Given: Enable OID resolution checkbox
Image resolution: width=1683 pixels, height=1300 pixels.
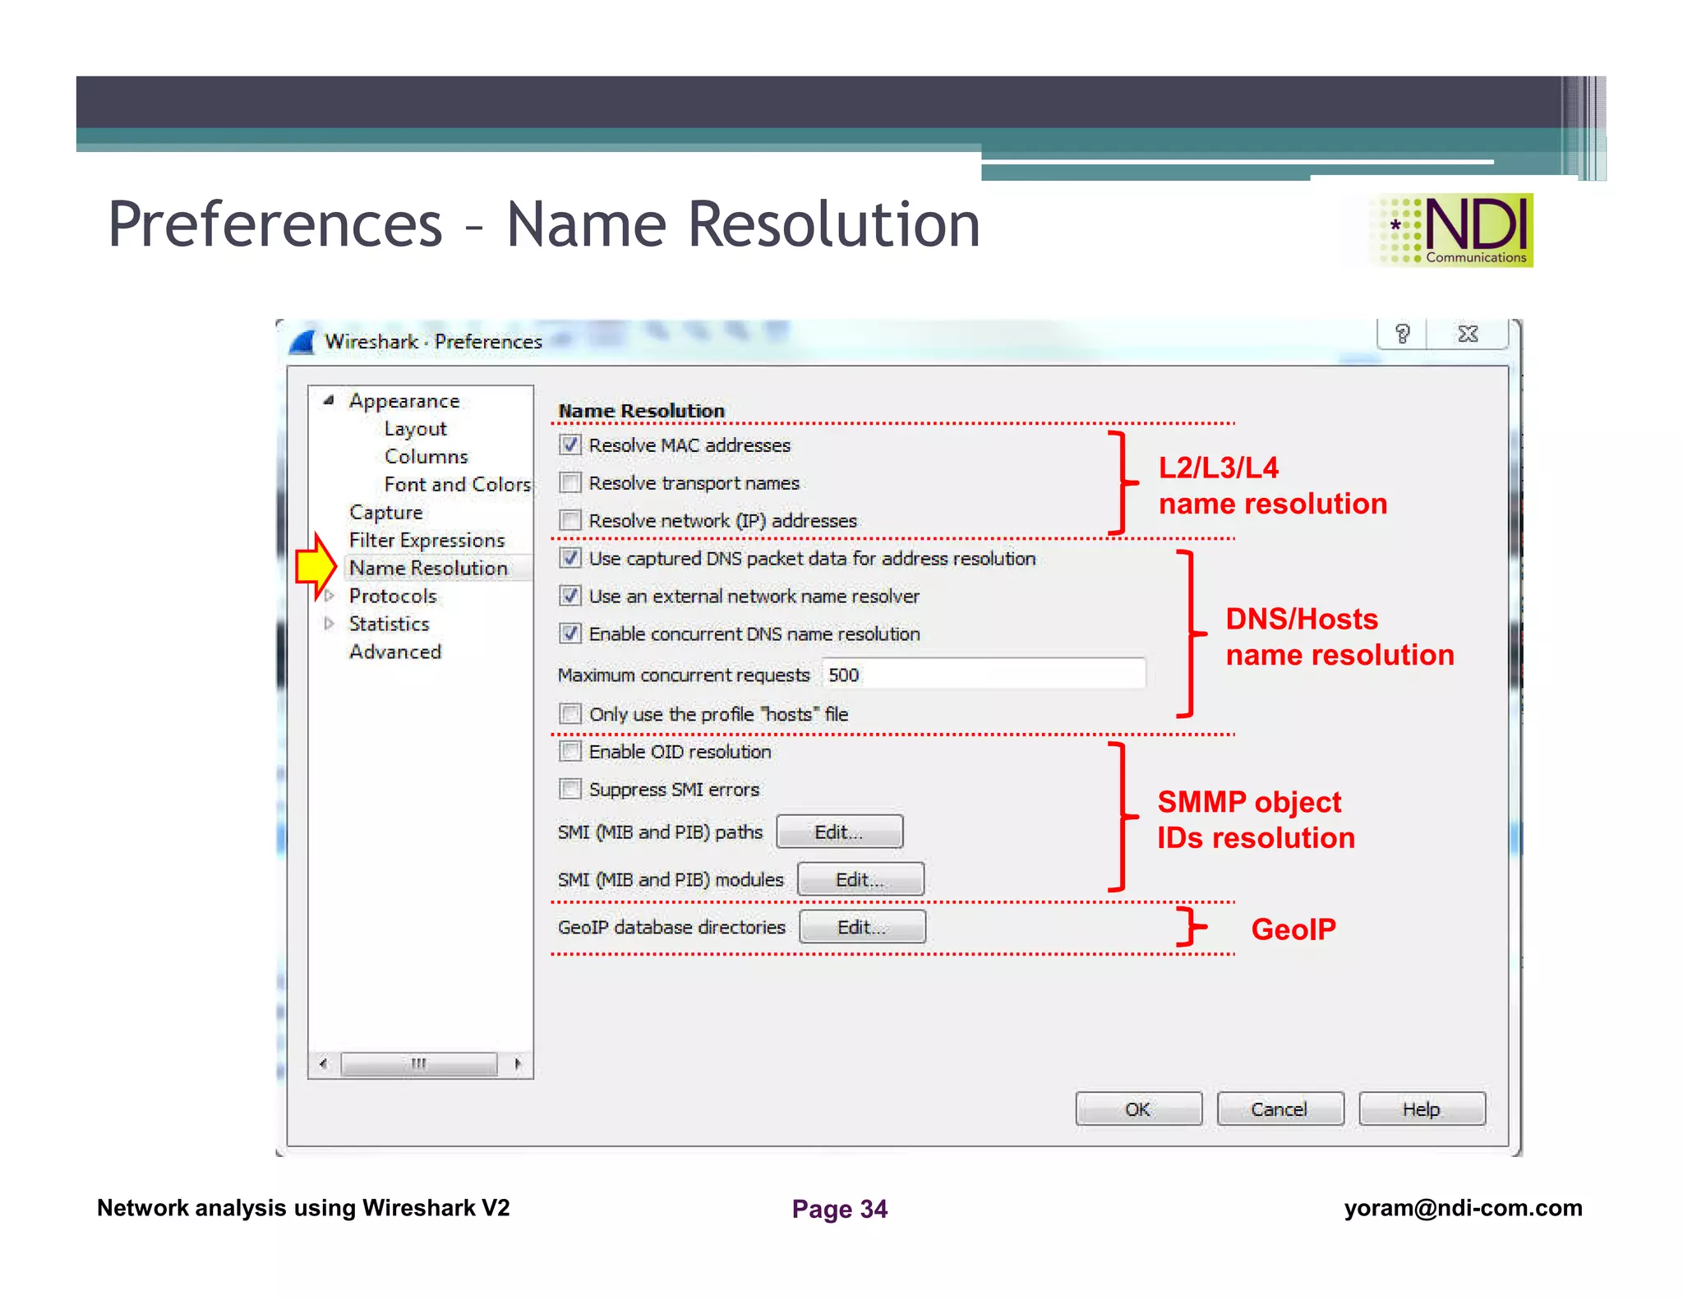Looking at the screenshot, I should [x=570, y=751].
